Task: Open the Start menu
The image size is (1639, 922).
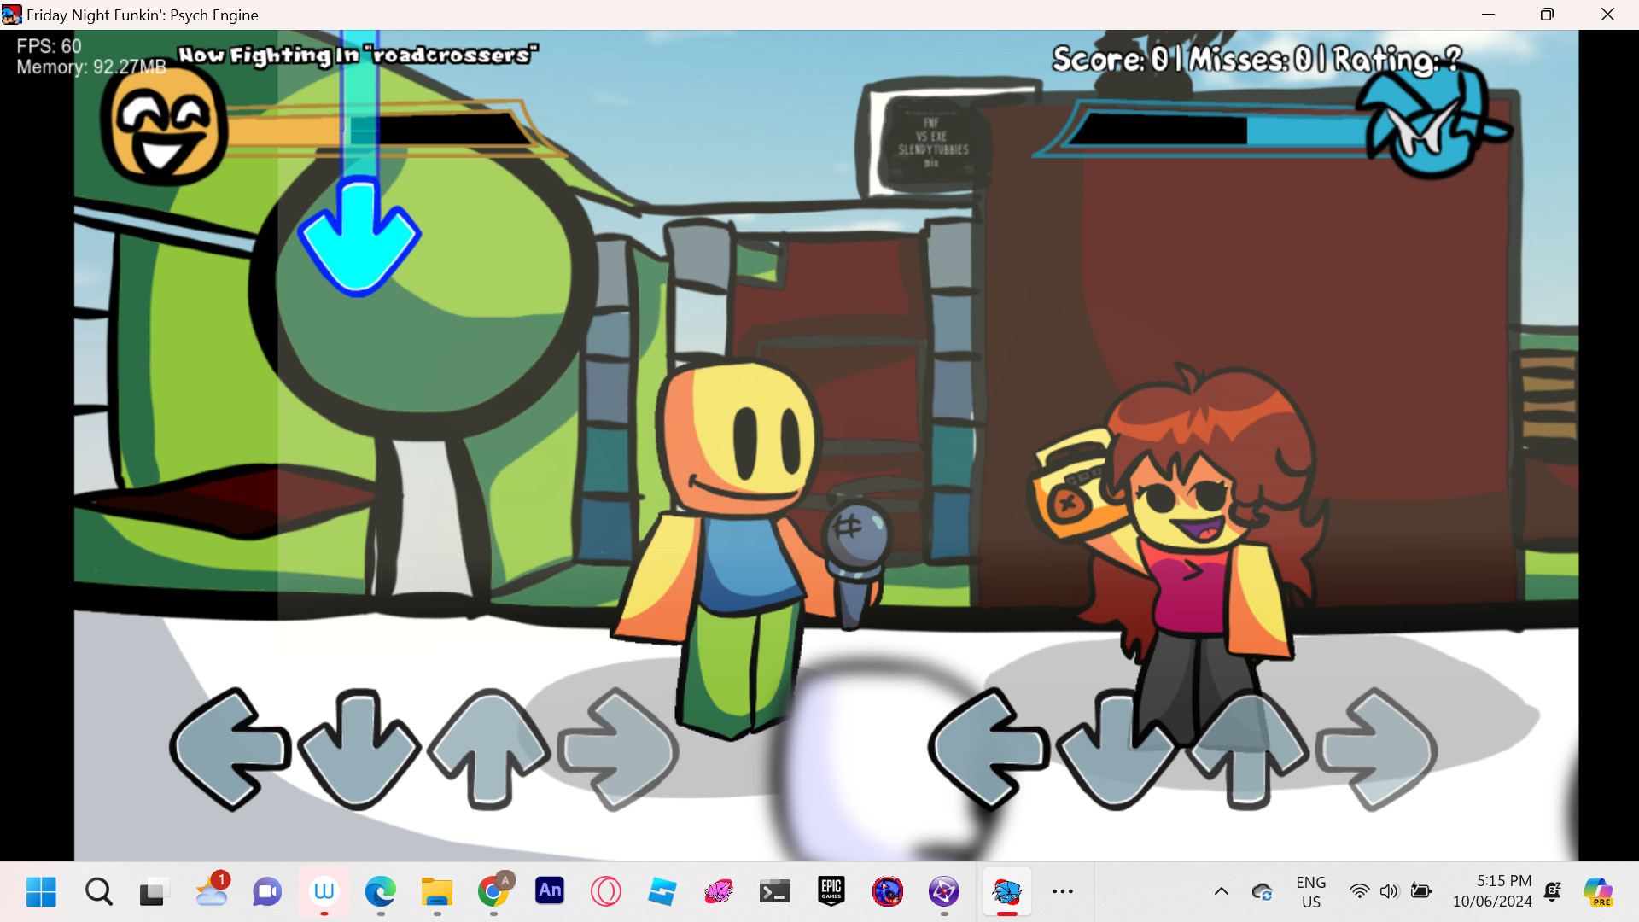Action: [x=40, y=891]
